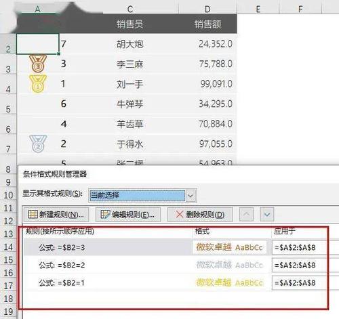Screen dimensions: 339x319
Task: Click the selected empty cell A2
Action: (38, 44)
